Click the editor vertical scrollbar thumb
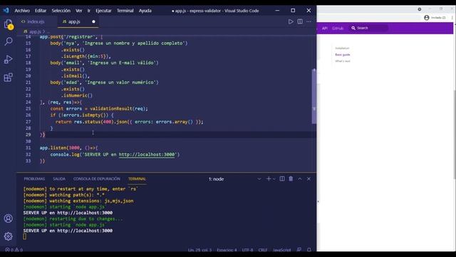Image resolution: width=456 pixels, height=257 pixels. 313,96
